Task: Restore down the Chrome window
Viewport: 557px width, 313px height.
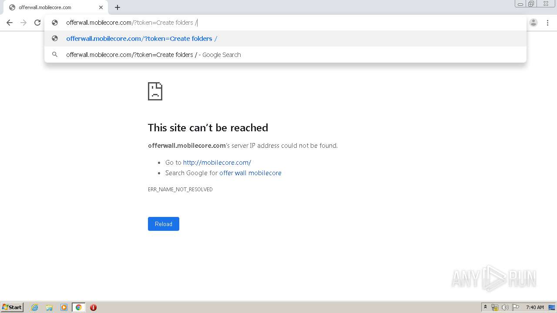Action: (531, 4)
